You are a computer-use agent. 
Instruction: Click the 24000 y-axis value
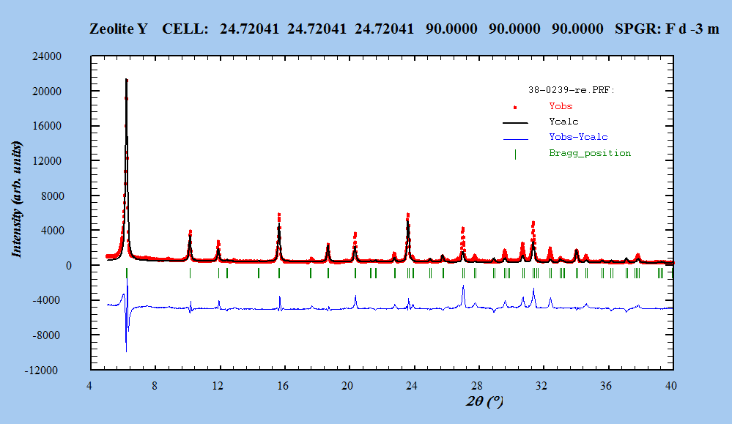47,56
